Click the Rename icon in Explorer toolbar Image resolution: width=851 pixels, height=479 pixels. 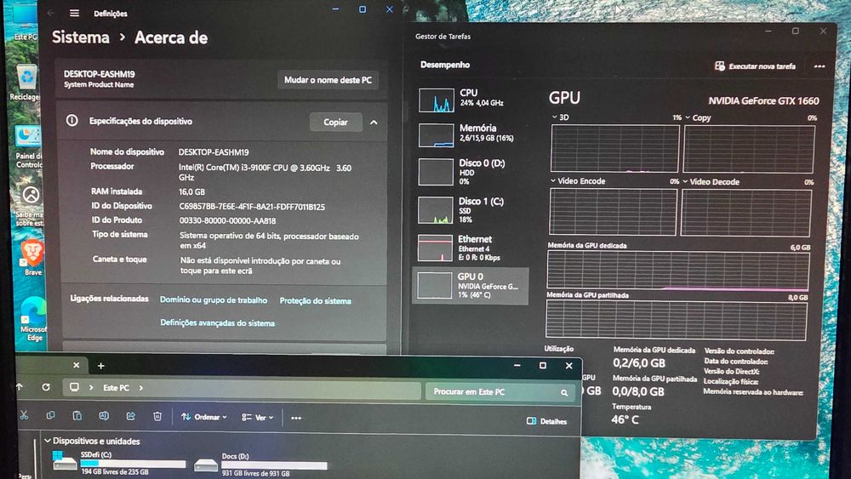tap(104, 416)
